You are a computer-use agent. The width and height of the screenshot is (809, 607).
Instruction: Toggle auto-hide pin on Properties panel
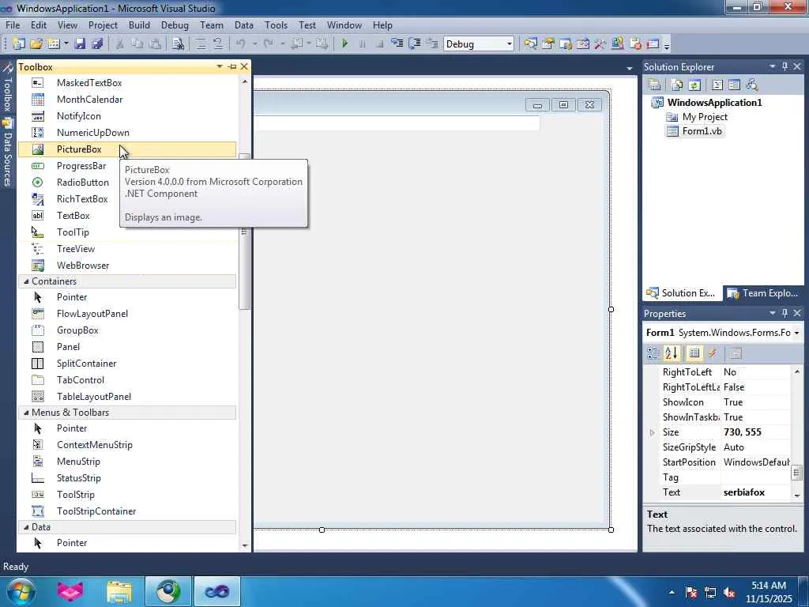(785, 313)
